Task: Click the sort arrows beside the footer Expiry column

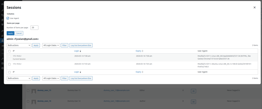Action: (143, 72)
